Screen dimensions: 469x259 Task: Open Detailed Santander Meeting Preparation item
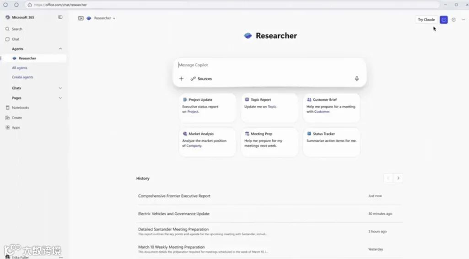coord(269,231)
